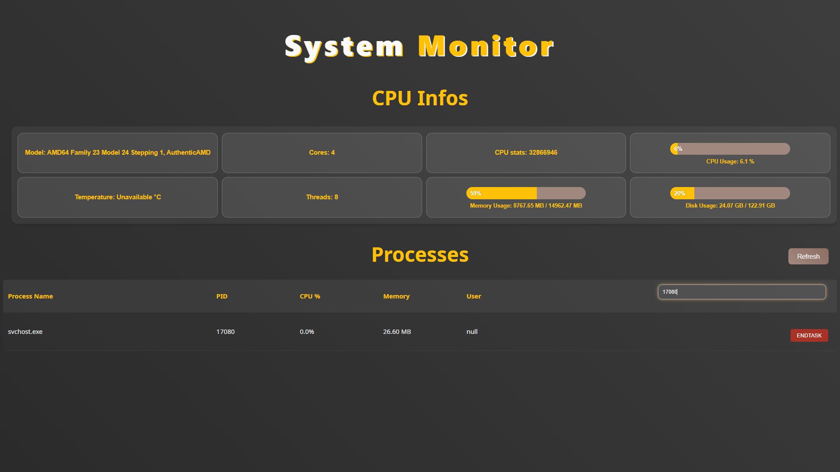
Task: Click the Memory Usage 8767.65 MB label
Action: (x=526, y=206)
